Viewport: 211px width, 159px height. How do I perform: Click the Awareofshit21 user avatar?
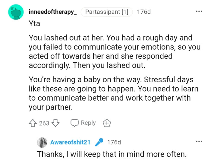point(42,142)
